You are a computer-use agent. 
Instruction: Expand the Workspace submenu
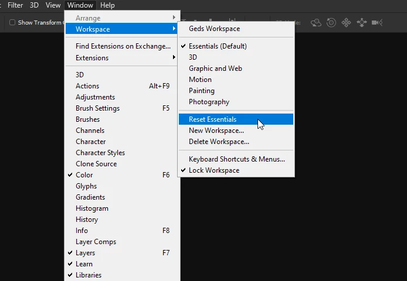[121, 29]
